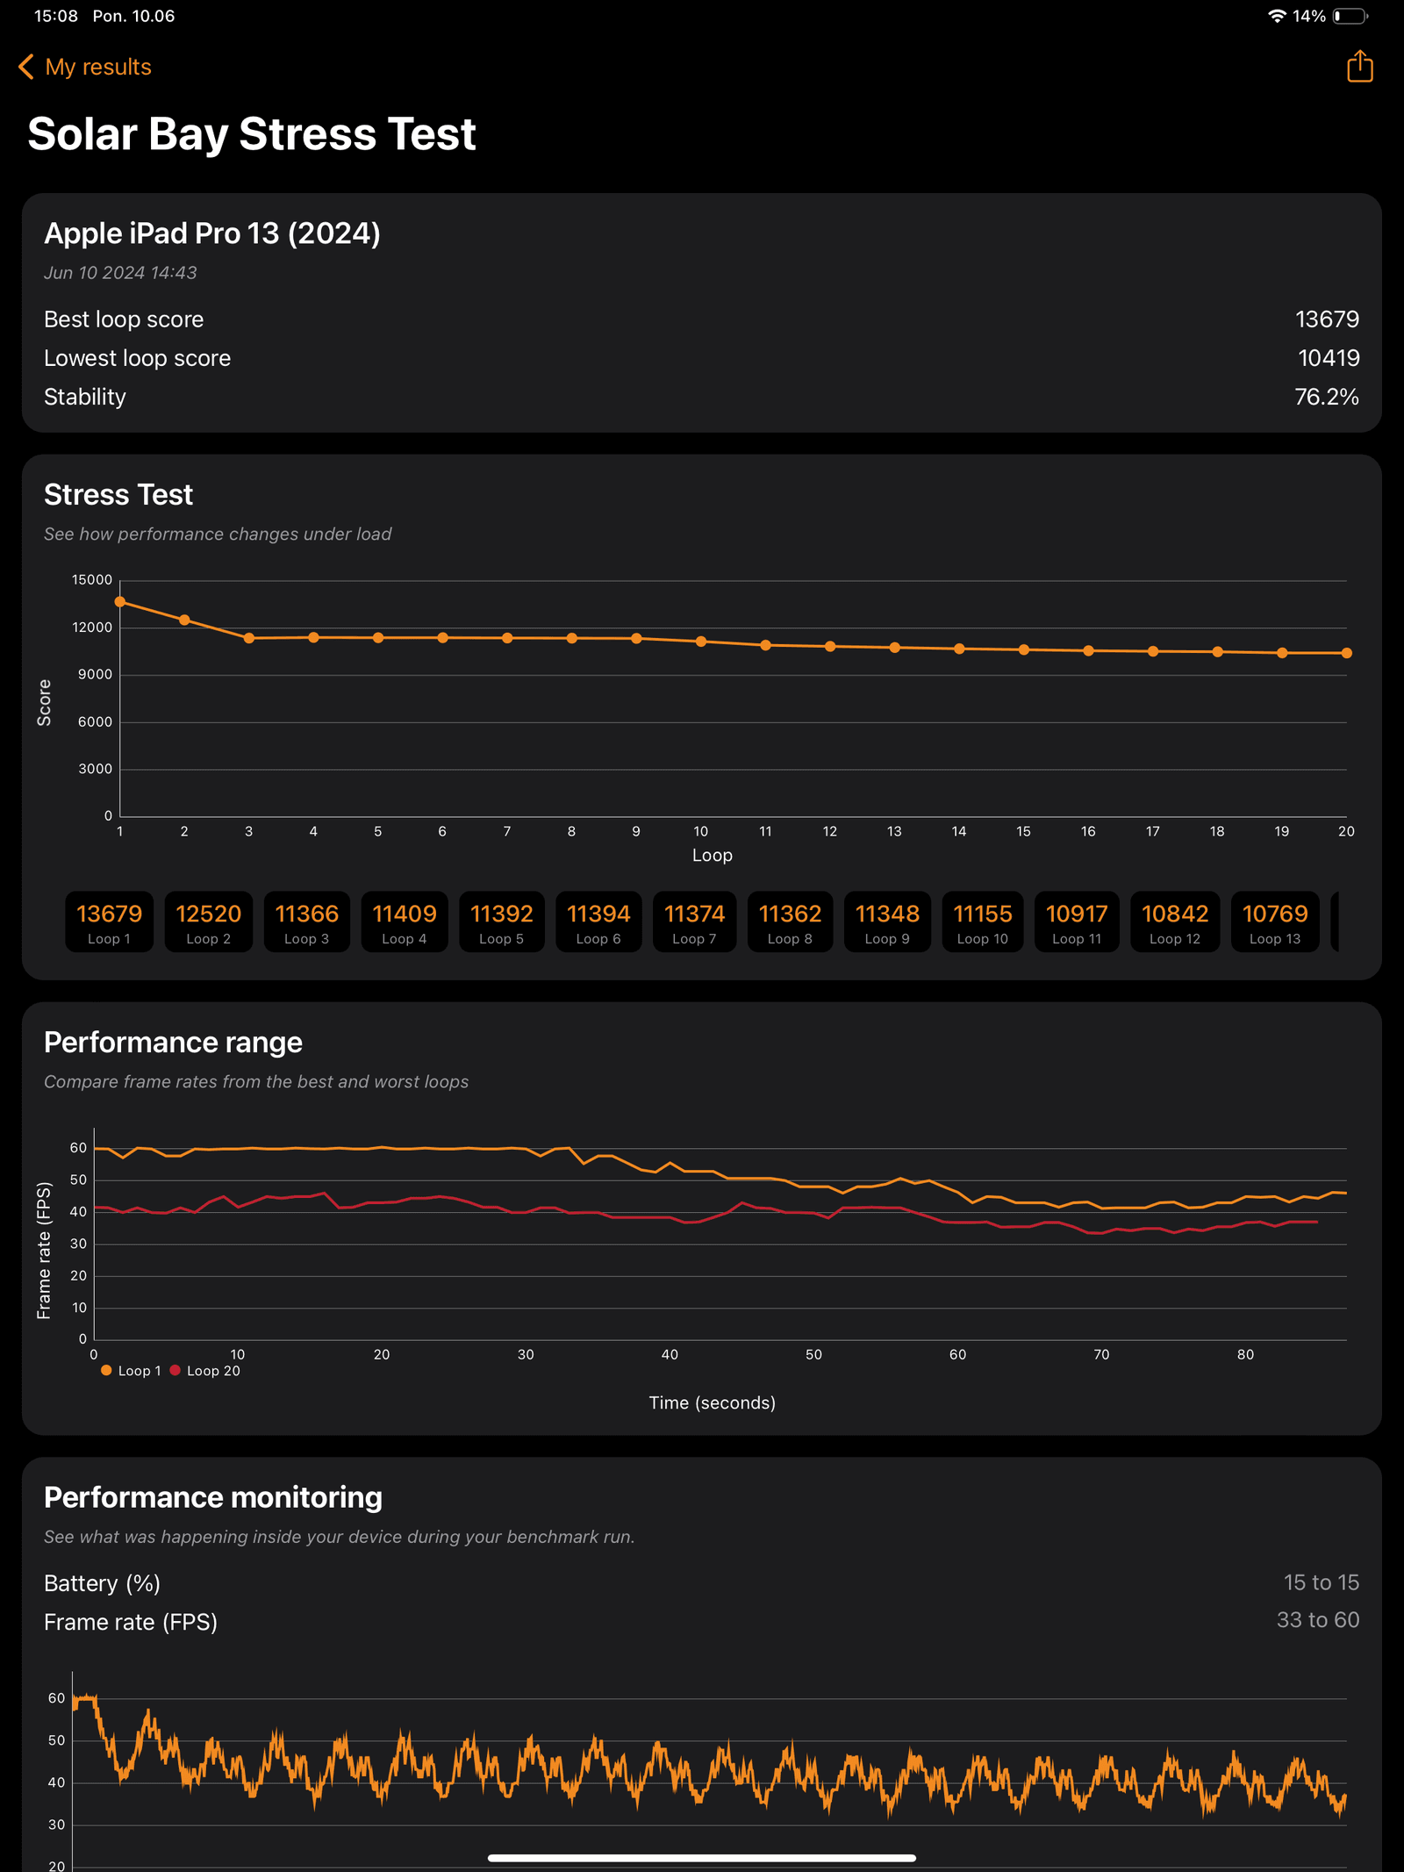Tap the 'Apple iPad Pro 13 (2024)' heading
Image resolution: width=1404 pixels, height=1872 pixels.
(212, 233)
